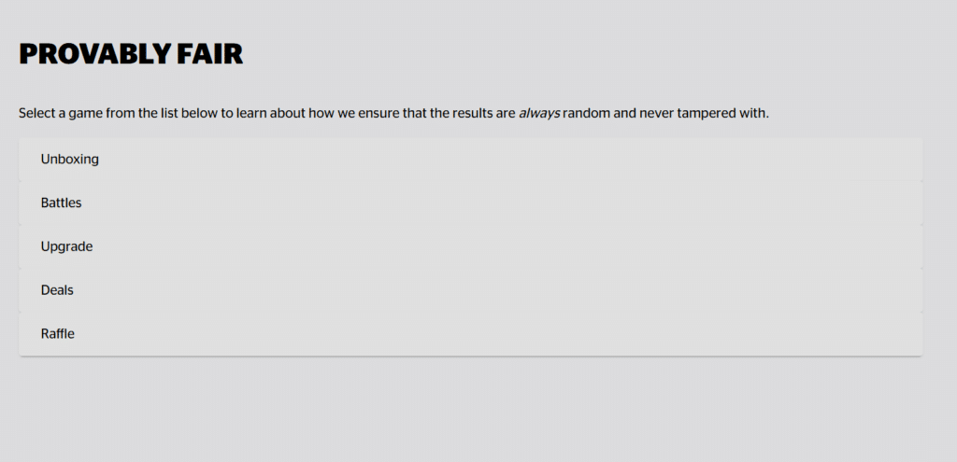Expand the Unboxing accordion row
Viewport: 957px width, 462px height.
(x=471, y=160)
